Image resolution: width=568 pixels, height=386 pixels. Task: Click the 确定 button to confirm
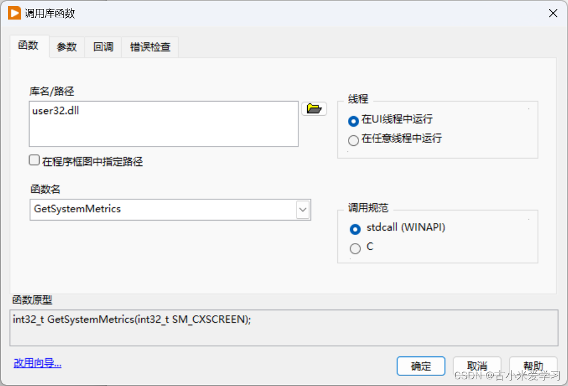pos(421,366)
